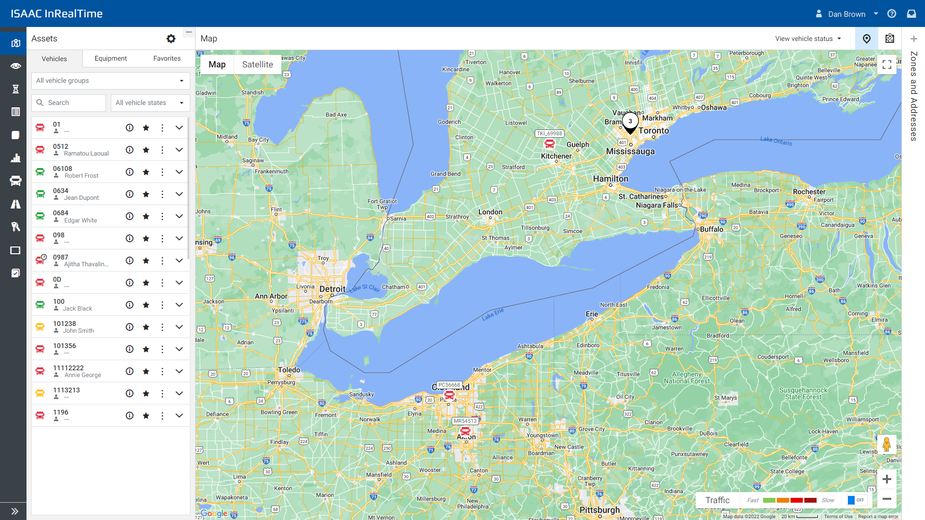Open All vehicle groups dropdown

pyautogui.click(x=110, y=80)
